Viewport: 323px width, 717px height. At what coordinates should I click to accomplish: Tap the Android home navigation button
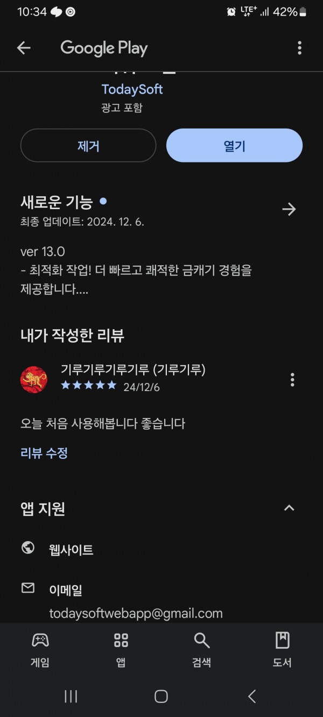coord(161,697)
